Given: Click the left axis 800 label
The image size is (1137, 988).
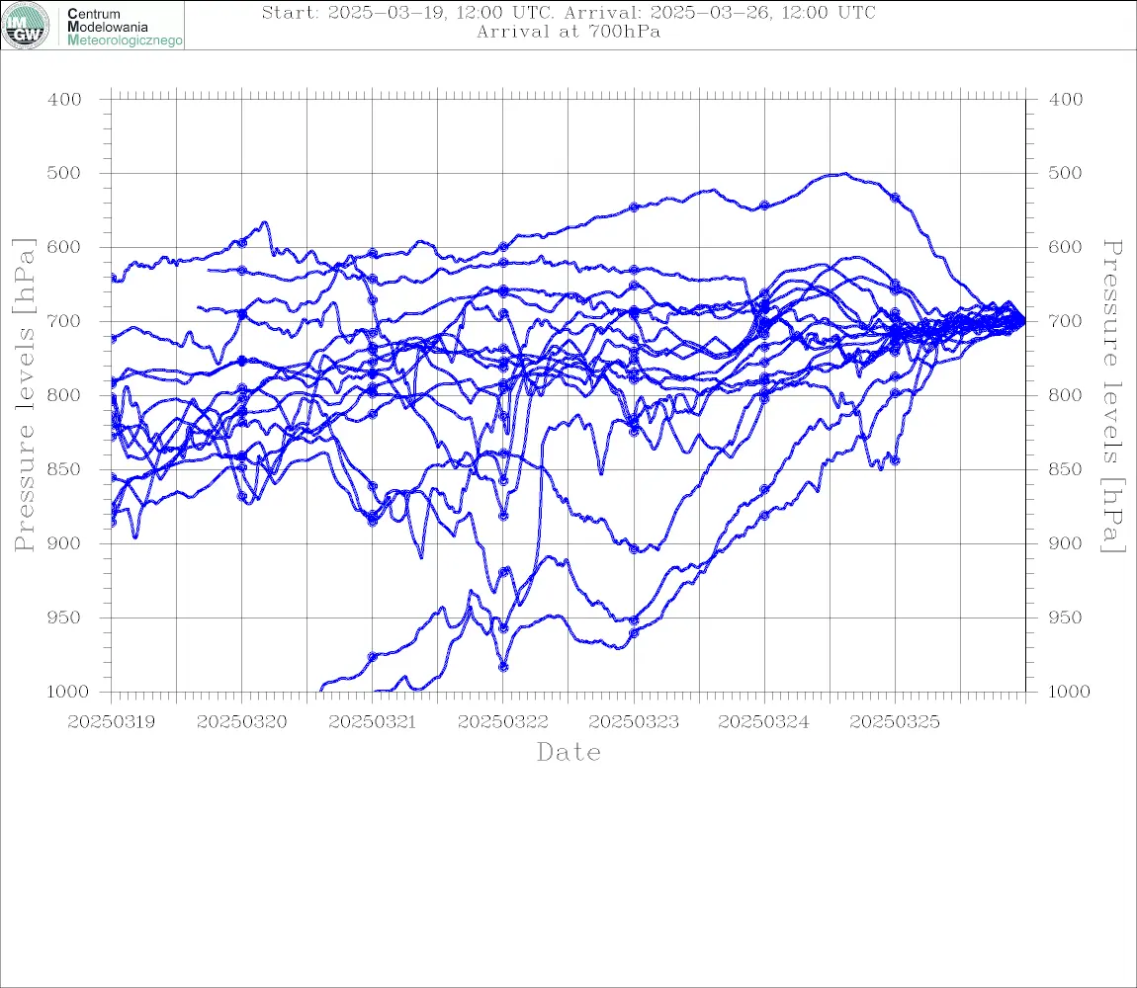Looking at the screenshot, I should [x=64, y=395].
